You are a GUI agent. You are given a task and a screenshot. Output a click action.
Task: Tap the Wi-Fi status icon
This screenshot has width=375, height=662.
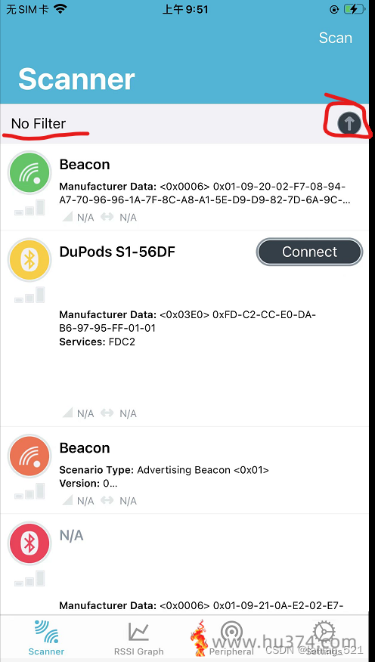click(60, 9)
